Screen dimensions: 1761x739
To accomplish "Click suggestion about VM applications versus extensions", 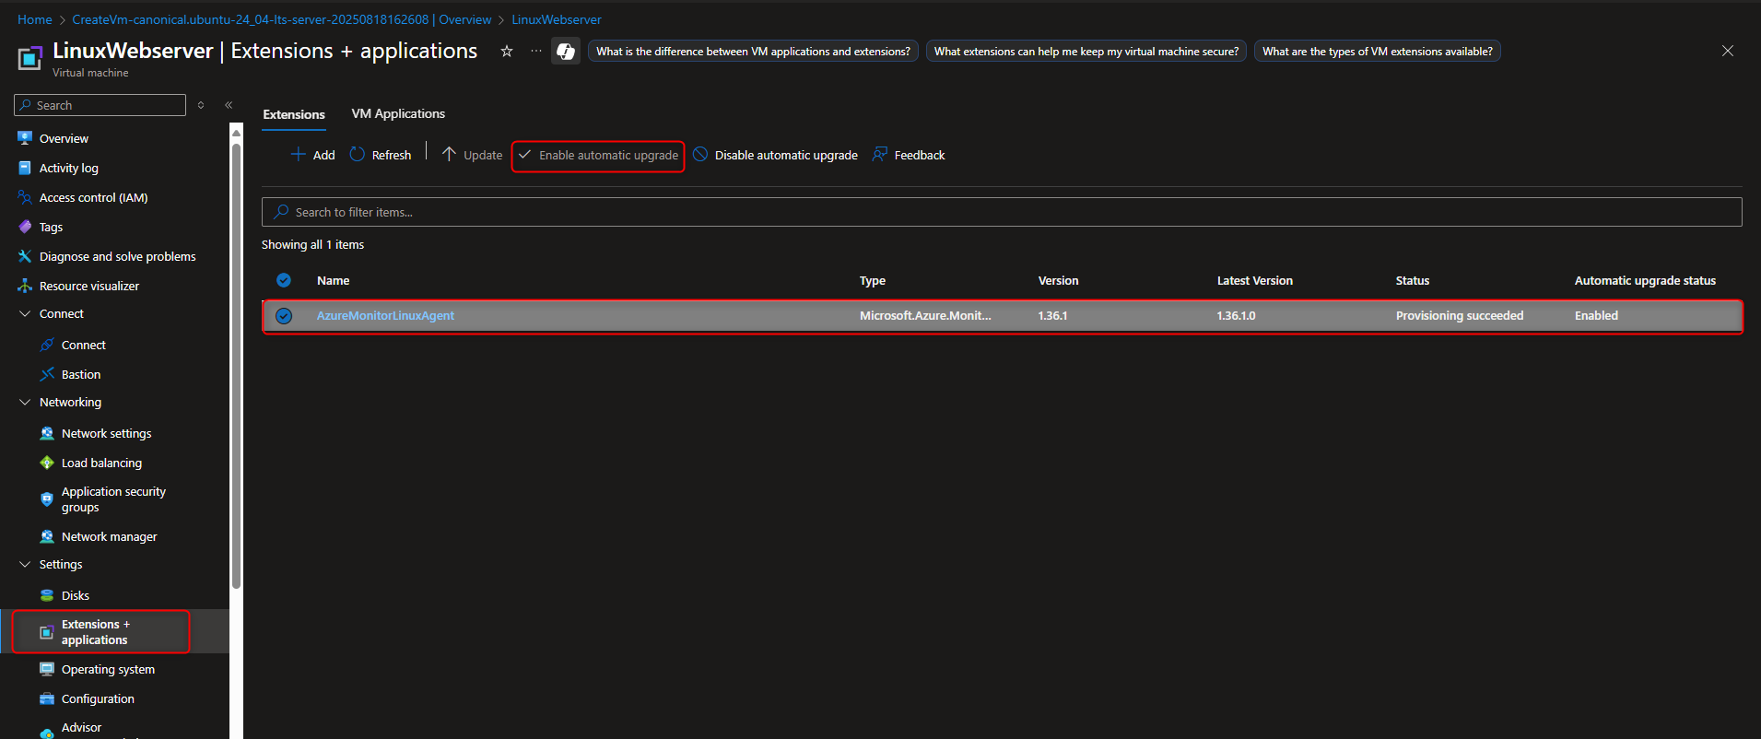I will click(x=753, y=52).
